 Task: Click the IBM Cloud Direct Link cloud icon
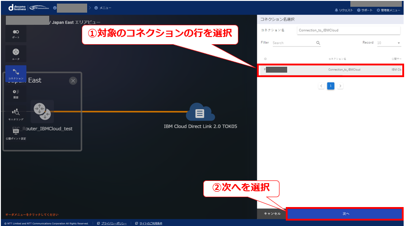(x=200, y=112)
